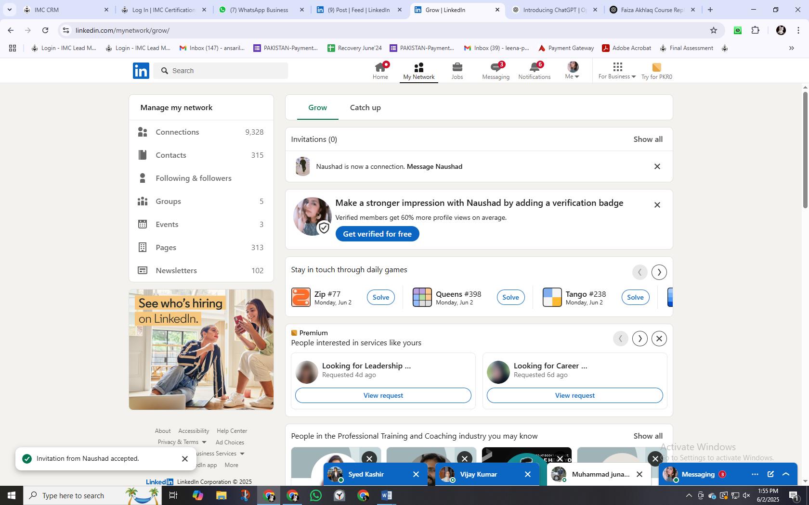Open Adobe Acrobat bookmark
809x505 pixels.
(x=626, y=48)
